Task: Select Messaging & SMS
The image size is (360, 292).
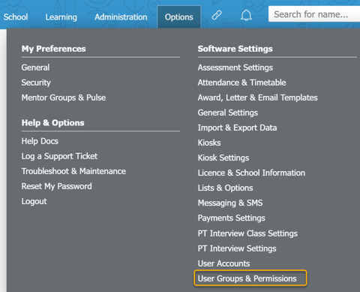Action: pyautogui.click(x=230, y=203)
